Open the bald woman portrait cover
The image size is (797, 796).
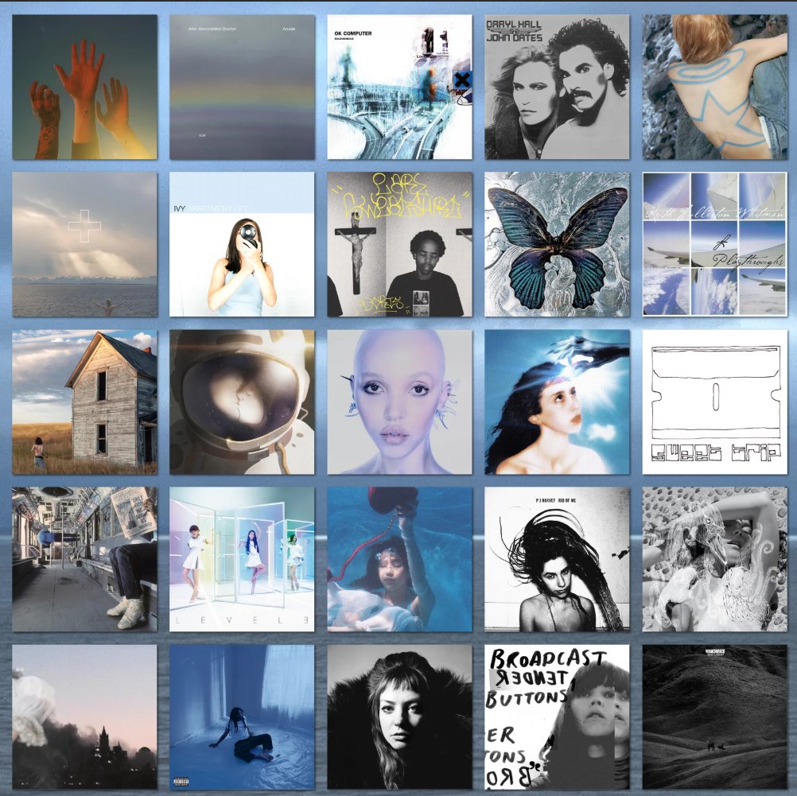(x=399, y=402)
